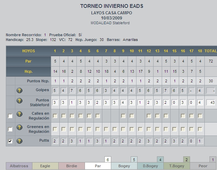Tick Calles en Regulación for hole 9

point(123,116)
